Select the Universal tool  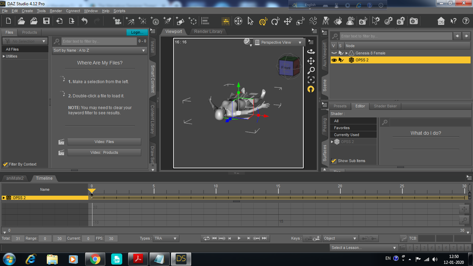[263, 21]
